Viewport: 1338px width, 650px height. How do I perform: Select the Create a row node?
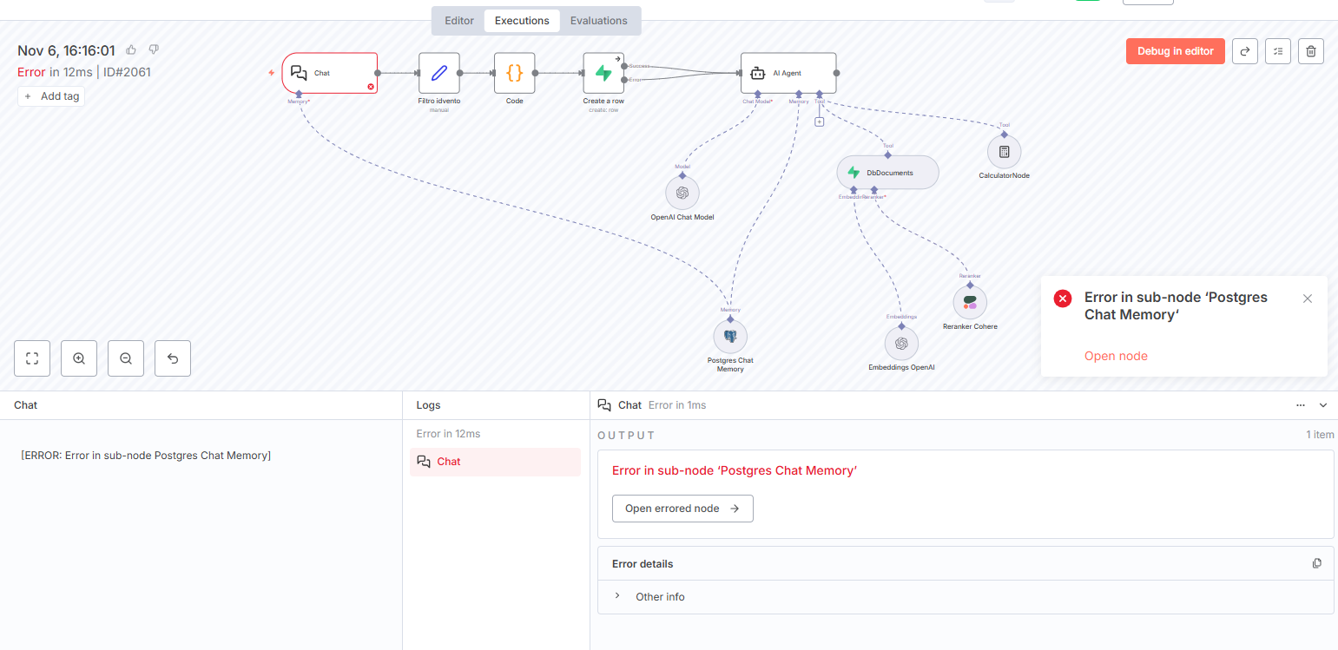point(603,73)
